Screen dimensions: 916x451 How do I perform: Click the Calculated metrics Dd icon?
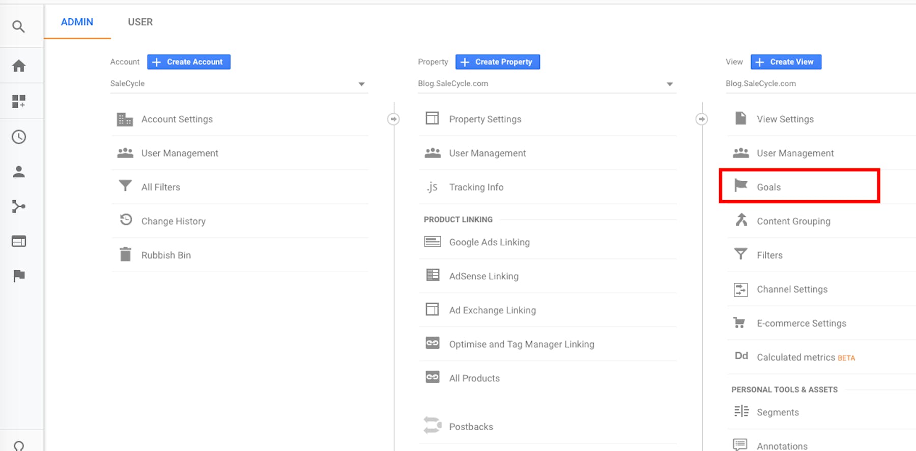[741, 356]
